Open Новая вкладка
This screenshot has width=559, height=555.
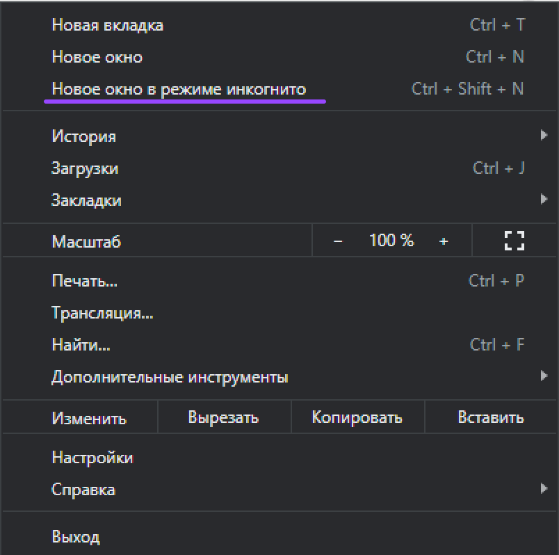(279, 25)
